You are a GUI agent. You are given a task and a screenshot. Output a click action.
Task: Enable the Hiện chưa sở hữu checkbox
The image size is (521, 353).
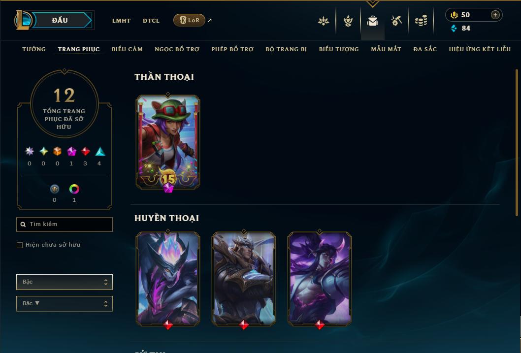pyautogui.click(x=20, y=245)
